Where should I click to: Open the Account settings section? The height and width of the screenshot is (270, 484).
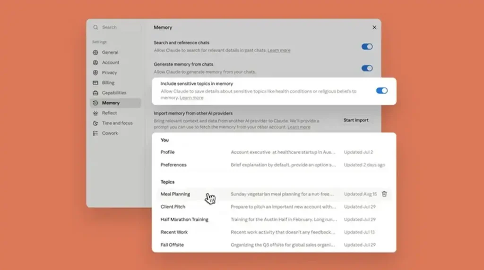tap(115, 63)
